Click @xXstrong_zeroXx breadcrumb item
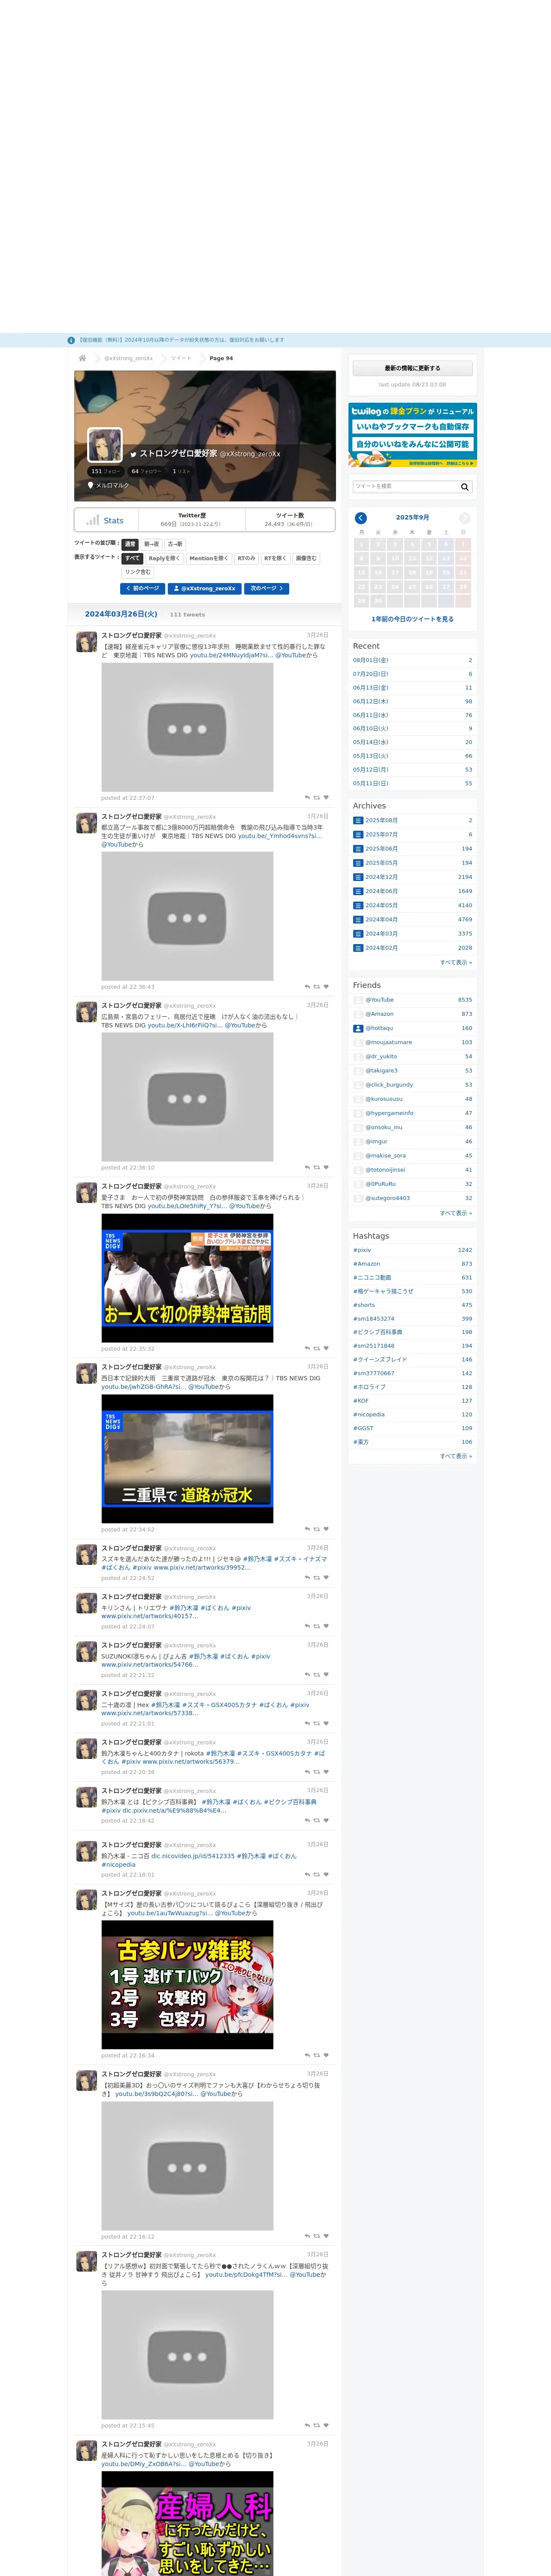The width and height of the screenshot is (551, 2576). click(129, 358)
